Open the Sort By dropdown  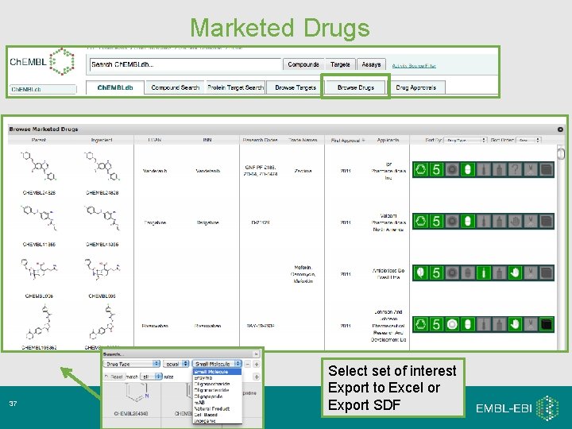tap(466, 140)
